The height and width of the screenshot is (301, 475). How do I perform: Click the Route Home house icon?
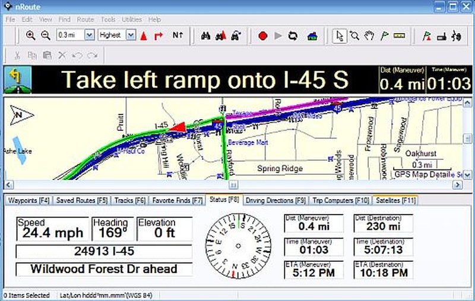tap(312, 36)
